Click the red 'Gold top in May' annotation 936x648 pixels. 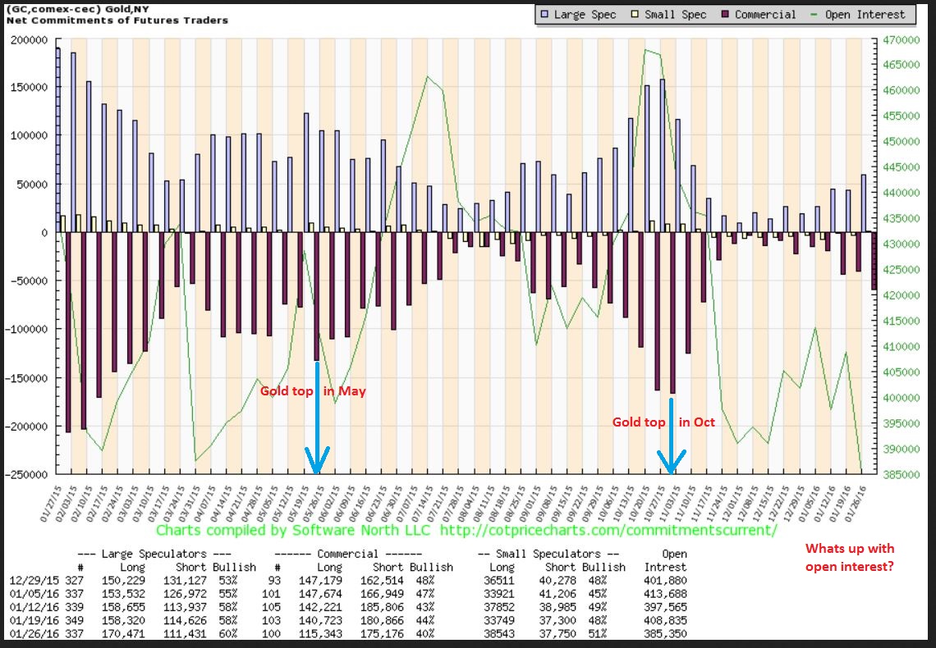tap(313, 391)
